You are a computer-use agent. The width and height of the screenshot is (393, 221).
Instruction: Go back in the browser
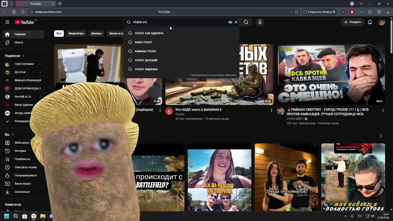[x=5, y=12]
